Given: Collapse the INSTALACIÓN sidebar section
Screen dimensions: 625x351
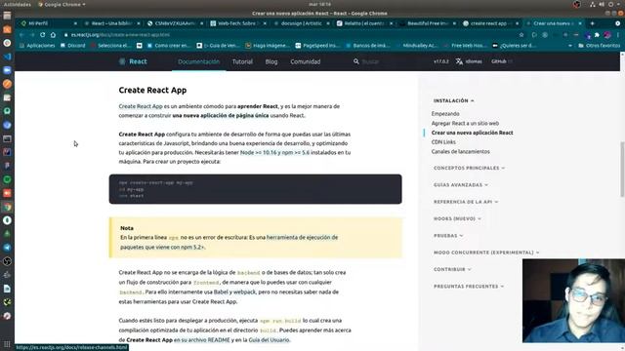Looking at the screenshot, I should [453, 100].
